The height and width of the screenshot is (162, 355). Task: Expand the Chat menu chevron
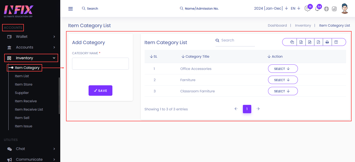point(54,149)
